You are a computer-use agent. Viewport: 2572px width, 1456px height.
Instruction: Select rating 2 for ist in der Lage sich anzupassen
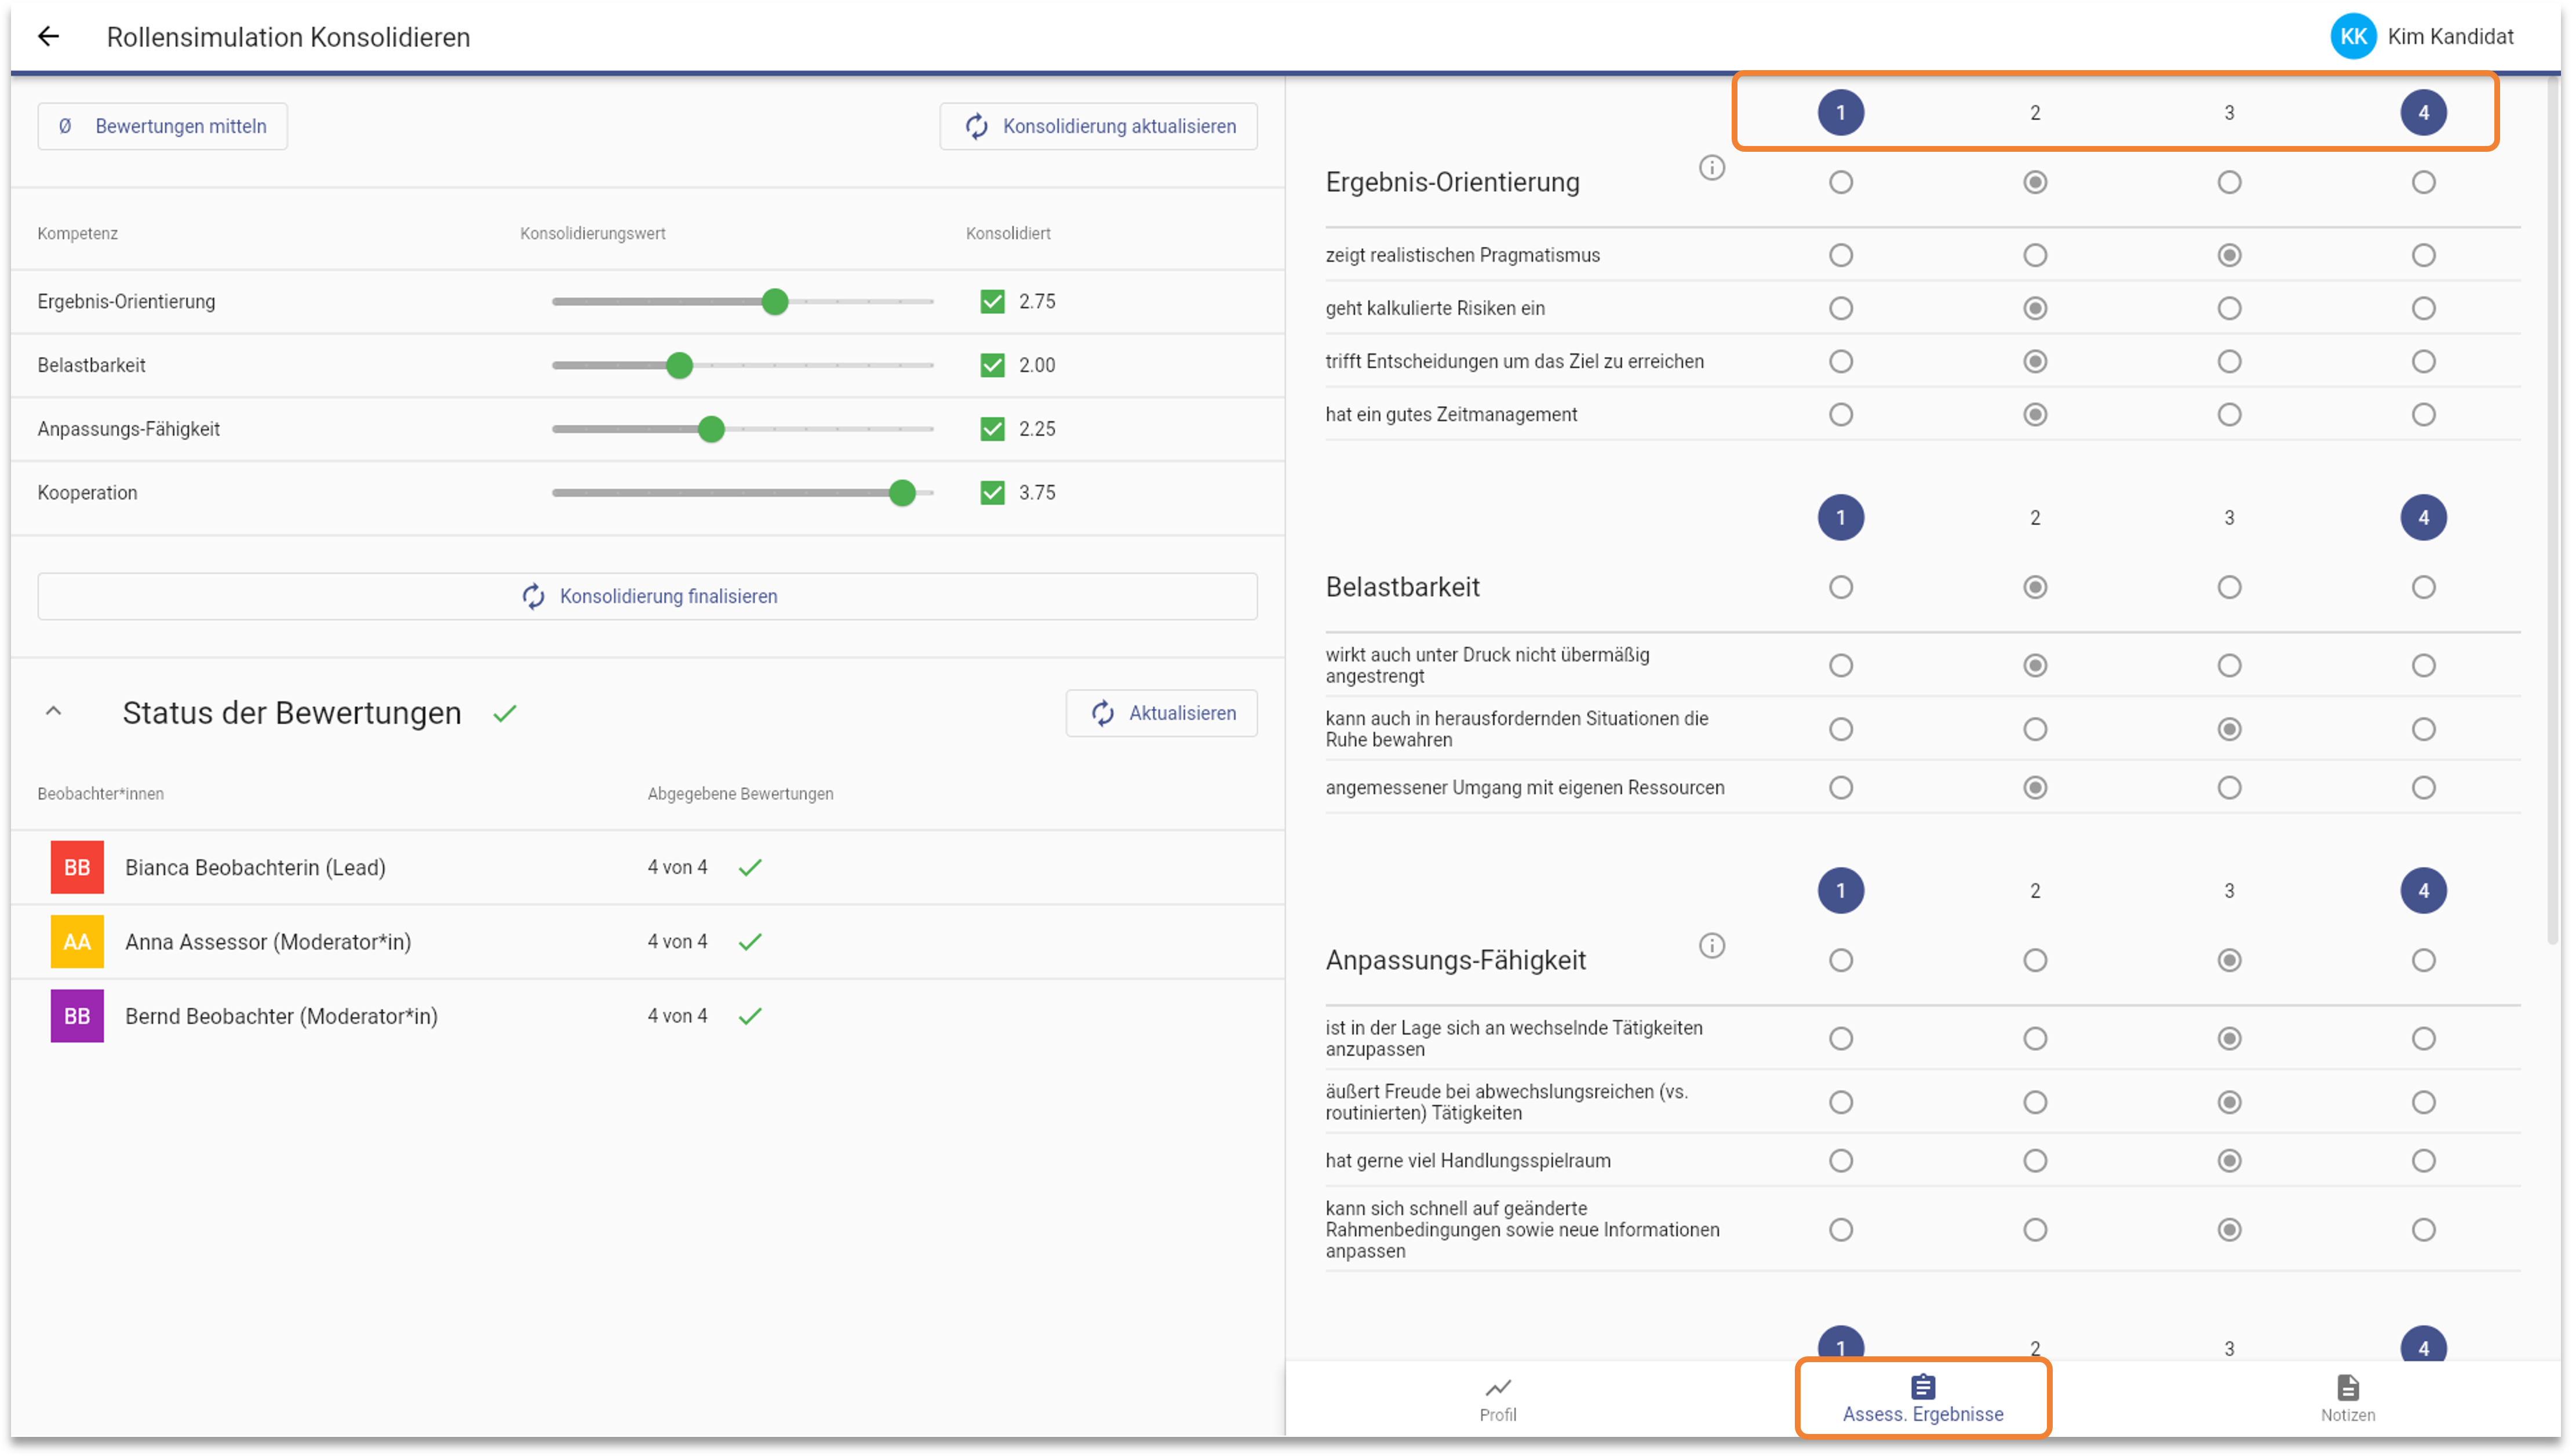[x=2034, y=1038]
